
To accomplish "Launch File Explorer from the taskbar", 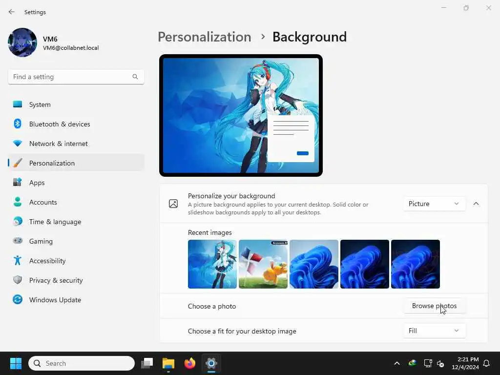I will click(x=168, y=363).
